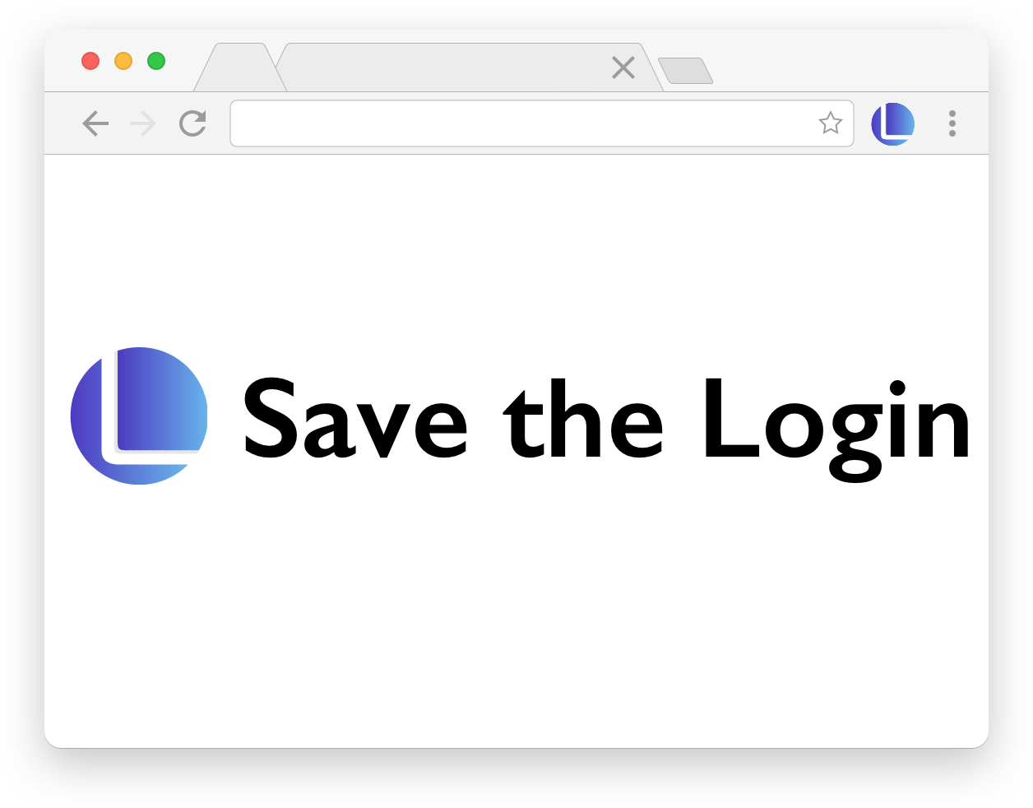Close the active tab with the X

[623, 67]
